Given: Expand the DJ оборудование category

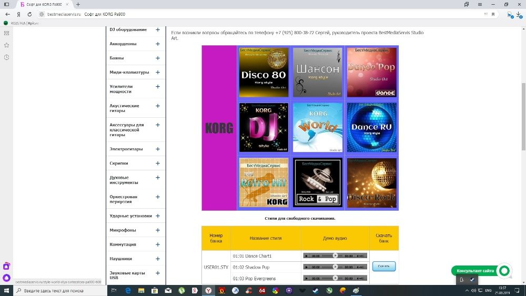Looking at the screenshot, I should [x=158, y=29].
